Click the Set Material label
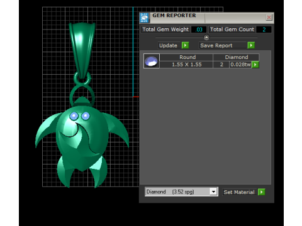This screenshot has height=226, width=302. (239, 192)
